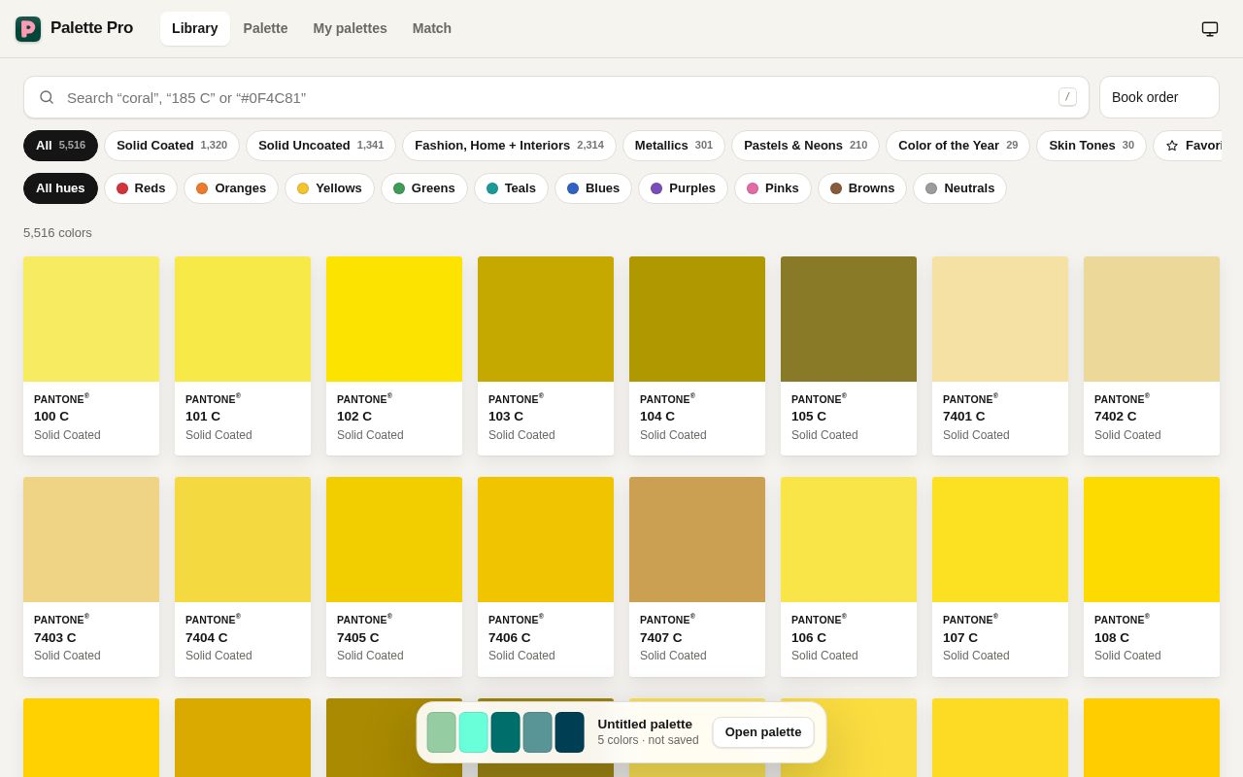Filter by Solid Uncoated category
The image size is (1243, 777).
tap(320, 146)
